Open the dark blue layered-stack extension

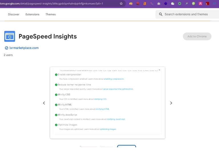click(x=166, y=4)
